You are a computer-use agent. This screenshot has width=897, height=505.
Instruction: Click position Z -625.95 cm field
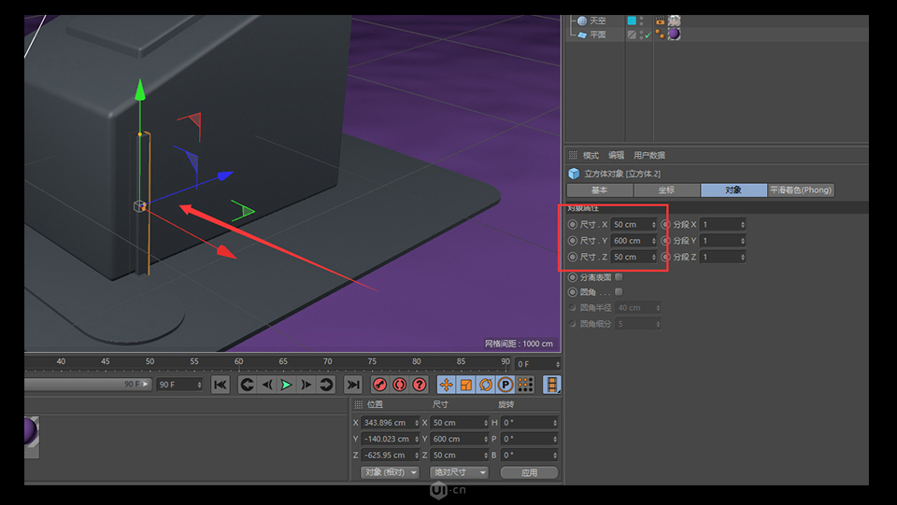(391, 456)
